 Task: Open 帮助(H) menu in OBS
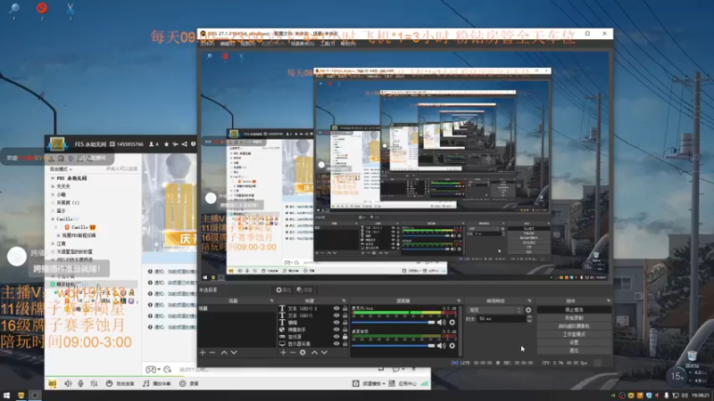tap(348, 44)
